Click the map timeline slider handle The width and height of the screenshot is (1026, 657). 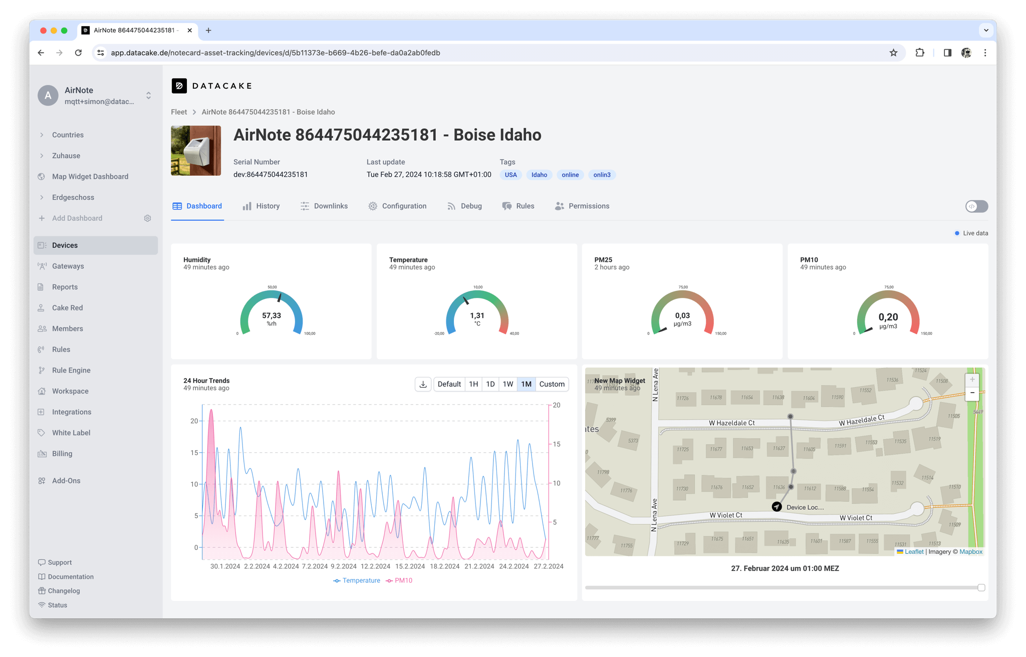click(981, 587)
